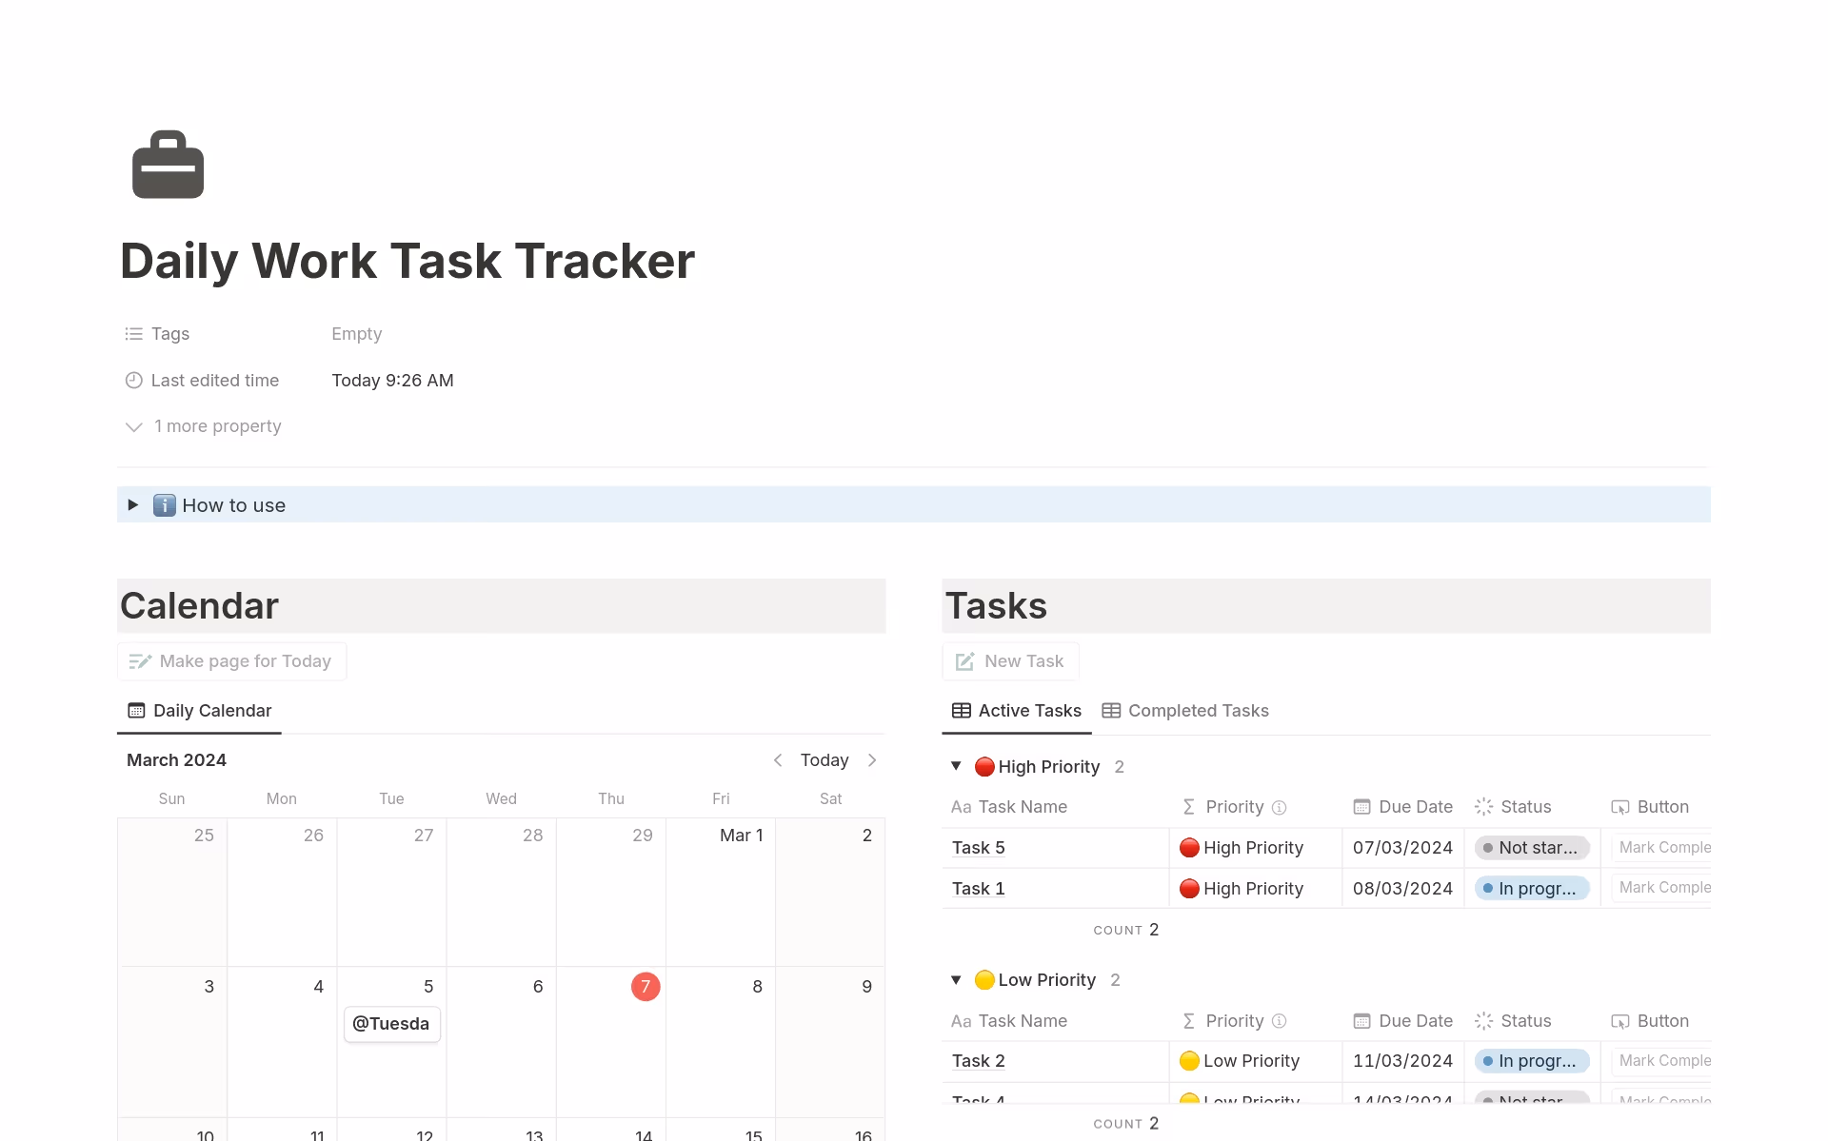1828x1141 pixels.
Task: Expand the How to use toggle
Action: click(133, 505)
